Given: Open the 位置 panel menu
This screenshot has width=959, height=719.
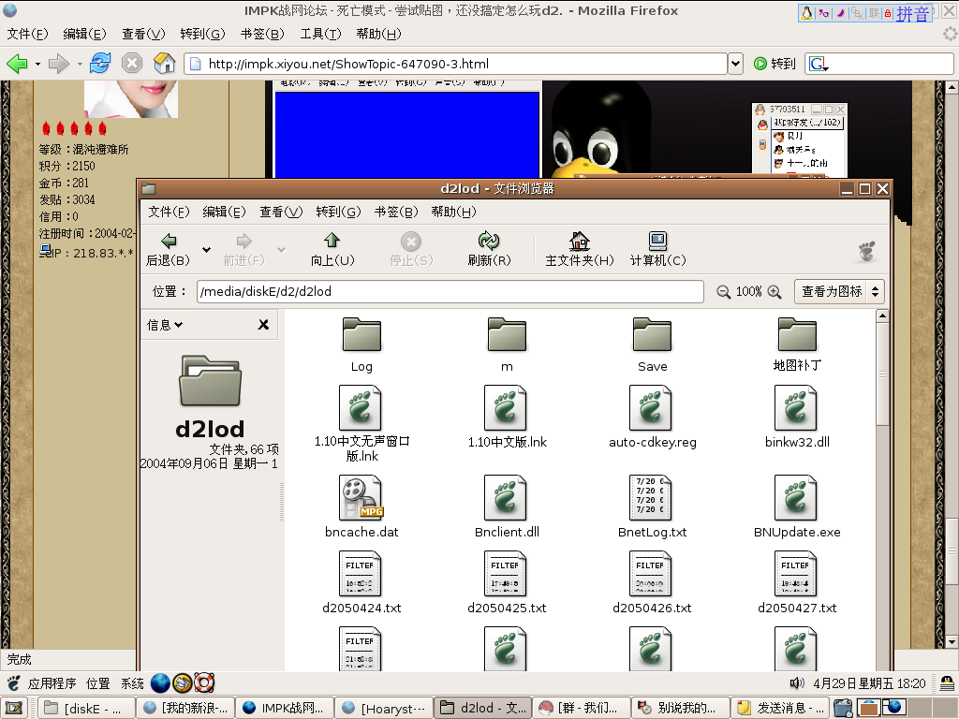Looking at the screenshot, I should point(97,683).
